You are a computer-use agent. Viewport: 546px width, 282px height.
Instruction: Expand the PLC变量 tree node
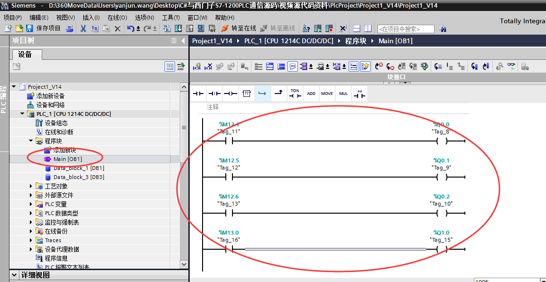coord(30,203)
